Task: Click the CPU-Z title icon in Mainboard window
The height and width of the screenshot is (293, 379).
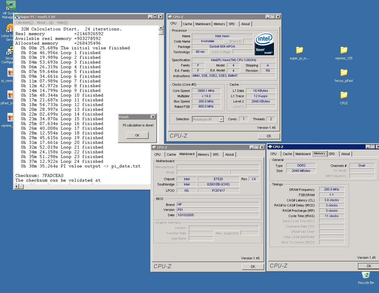Action: click(x=154, y=147)
